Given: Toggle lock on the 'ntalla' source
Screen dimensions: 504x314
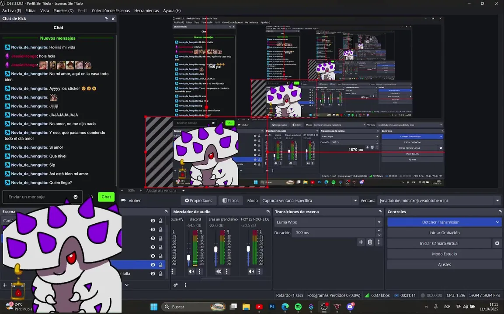Looking at the screenshot, I should 160,273.
